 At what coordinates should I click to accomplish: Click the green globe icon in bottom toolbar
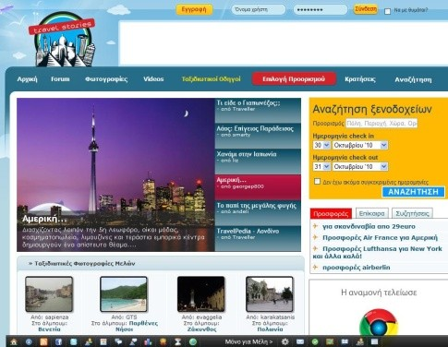(193, 341)
